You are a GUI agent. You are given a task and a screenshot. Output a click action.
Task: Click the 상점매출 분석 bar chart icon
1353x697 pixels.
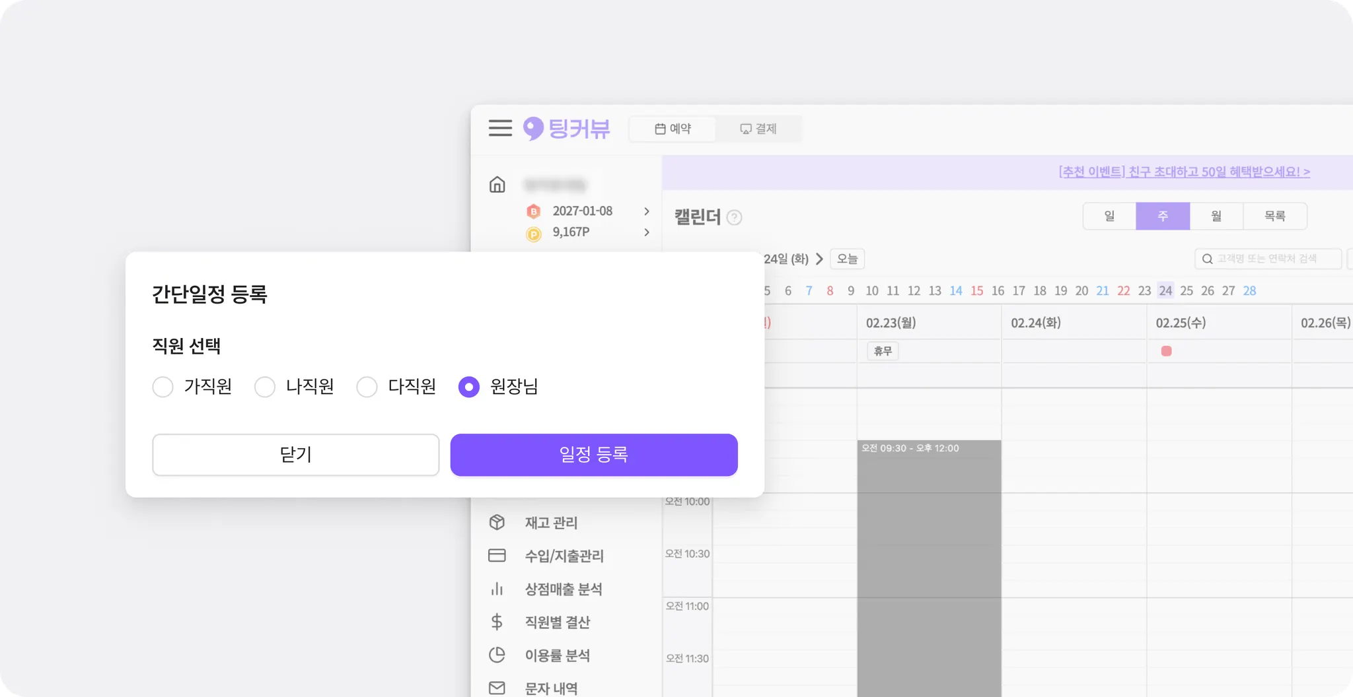tap(497, 589)
